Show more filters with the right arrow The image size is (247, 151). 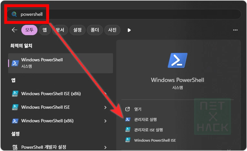click(x=129, y=30)
